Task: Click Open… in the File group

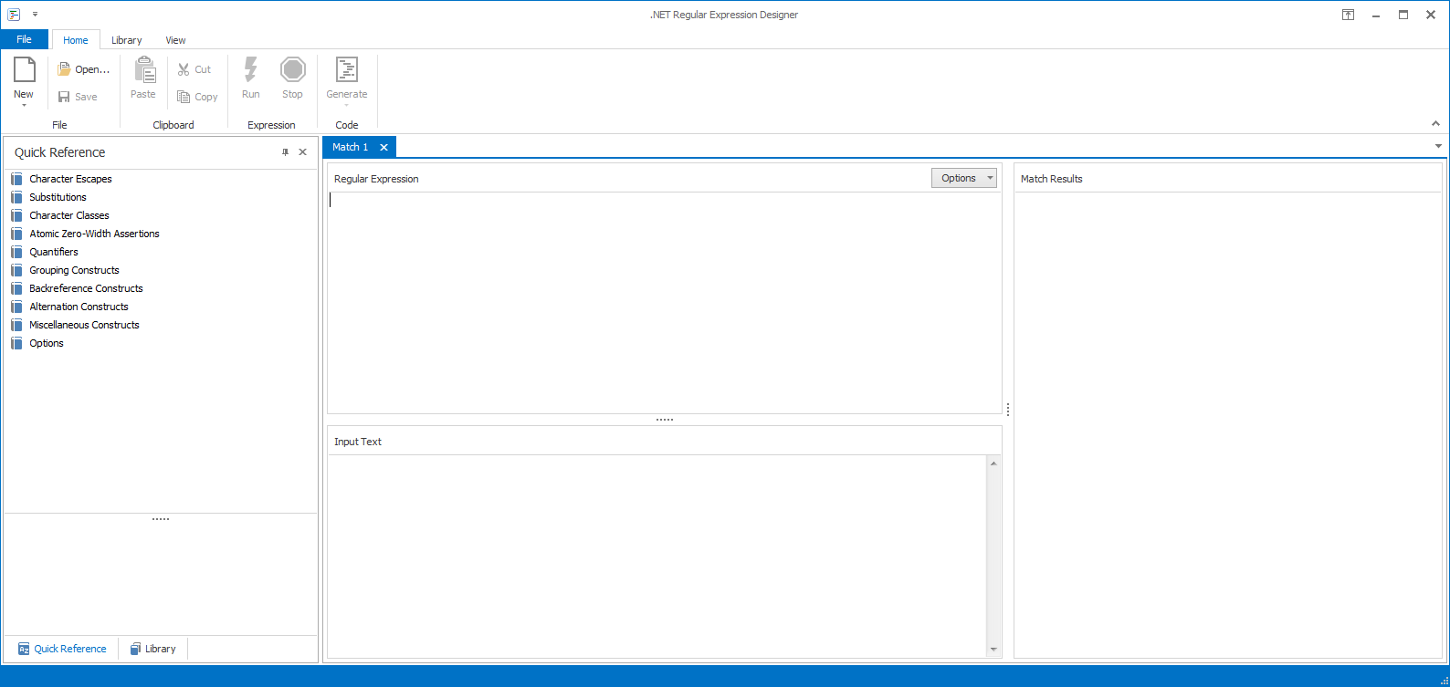Action: coord(84,69)
